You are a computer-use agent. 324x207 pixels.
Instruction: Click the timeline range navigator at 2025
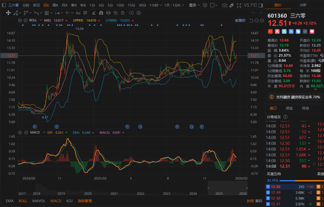[220, 193]
